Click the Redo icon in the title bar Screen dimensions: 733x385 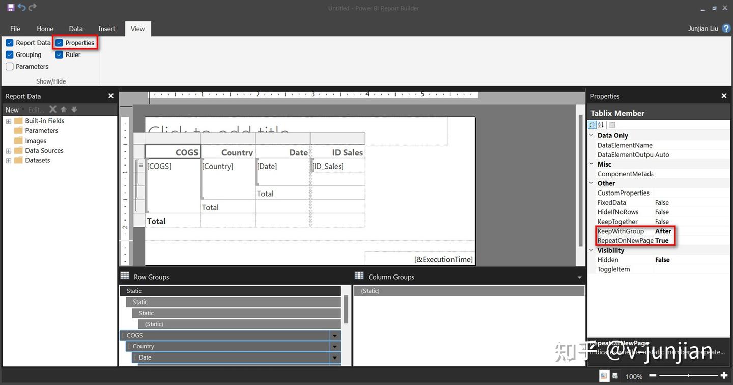[x=32, y=8]
